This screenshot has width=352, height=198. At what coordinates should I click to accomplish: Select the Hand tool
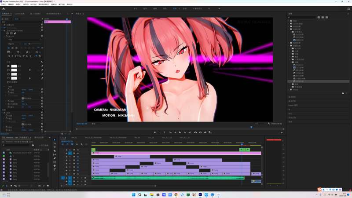point(55,166)
